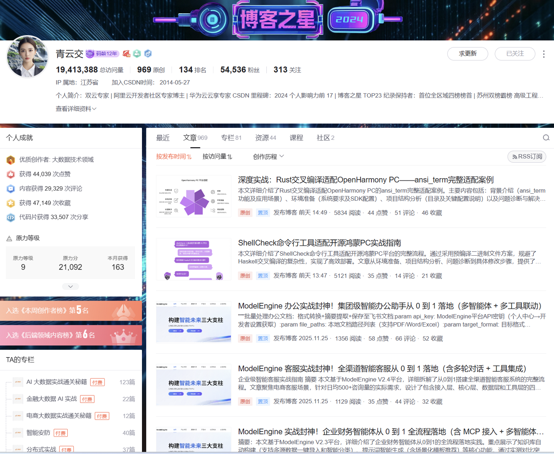Expand the 原力等级 panel chevron
This screenshot has height=454, width=554.
70,287
